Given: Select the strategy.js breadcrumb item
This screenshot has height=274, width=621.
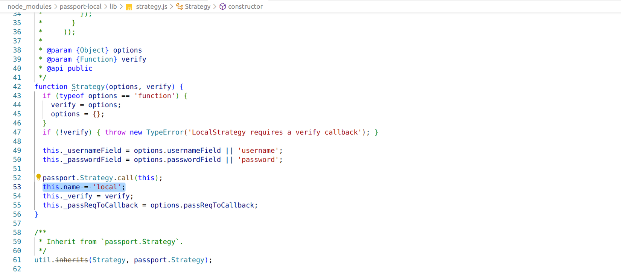Looking at the screenshot, I should click(152, 6).
